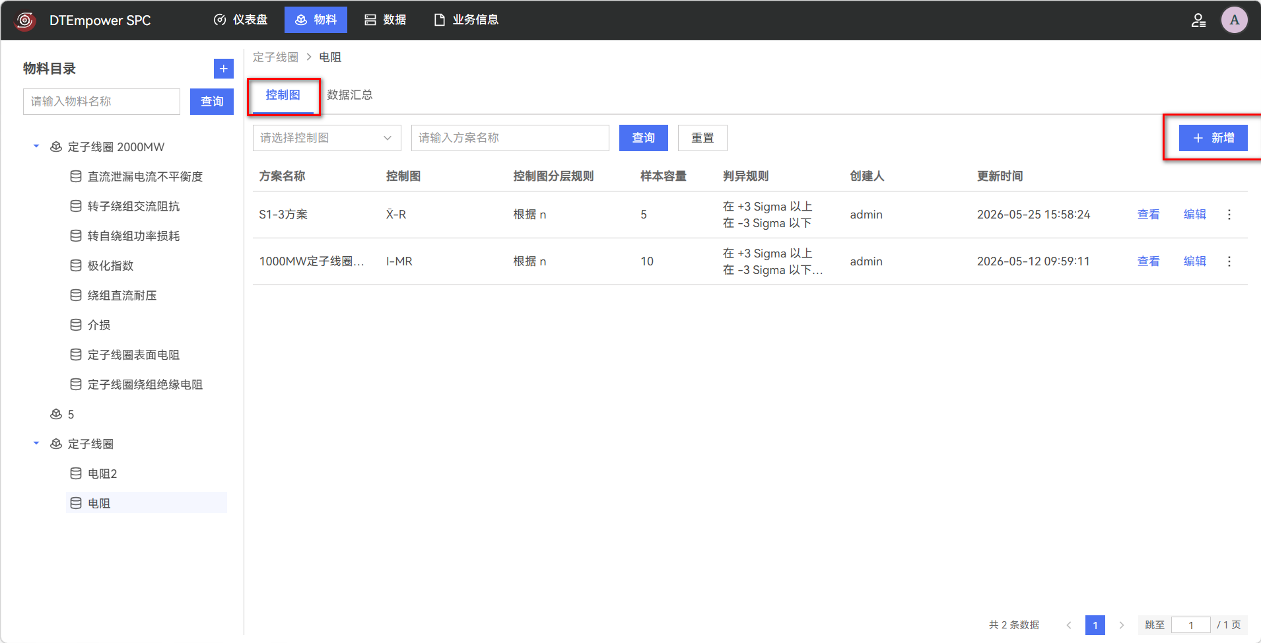Screen dimensions: 1261x643
Task: Click 编辑 for S1-3方案 row
Action: click(x=1195, y=215)
